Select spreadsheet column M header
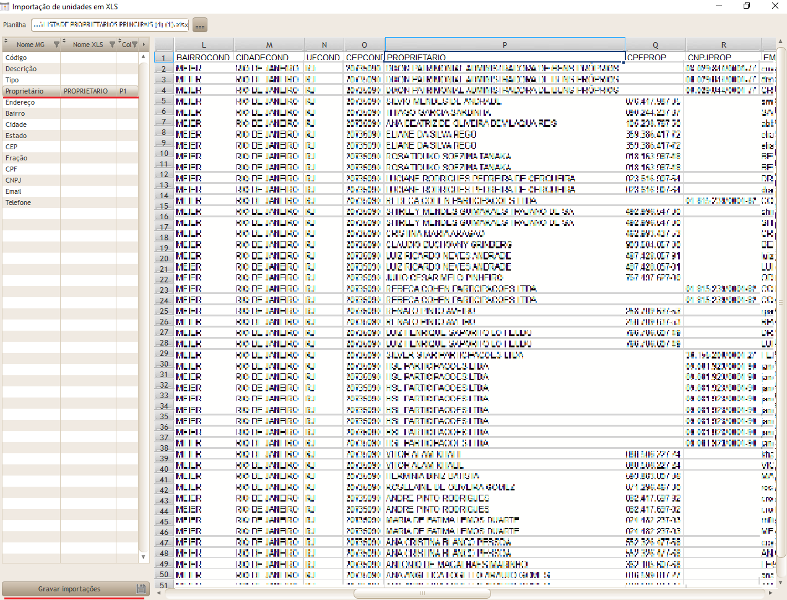 (269, 45)
